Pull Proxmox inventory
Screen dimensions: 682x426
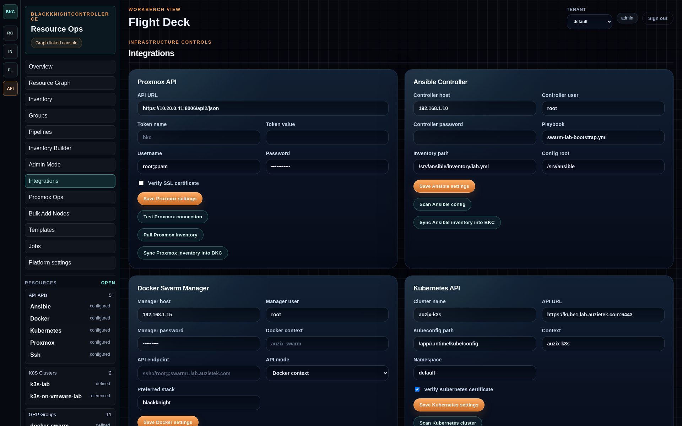pyautogui.click(x=170, y=235)
